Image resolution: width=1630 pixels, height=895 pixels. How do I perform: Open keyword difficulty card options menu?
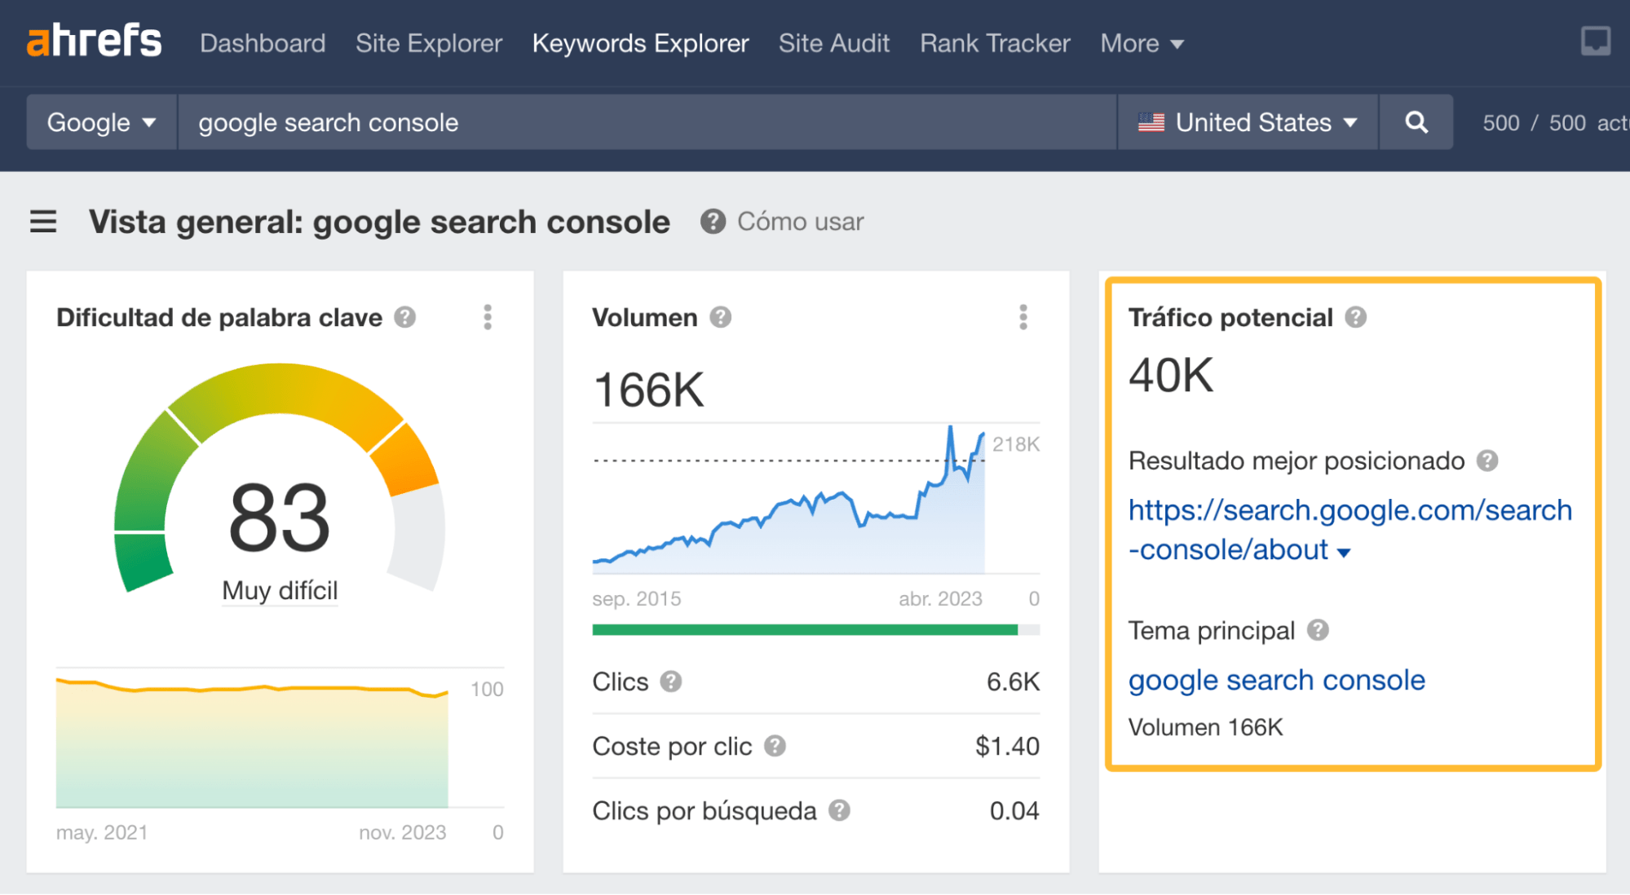coord(488,317)
